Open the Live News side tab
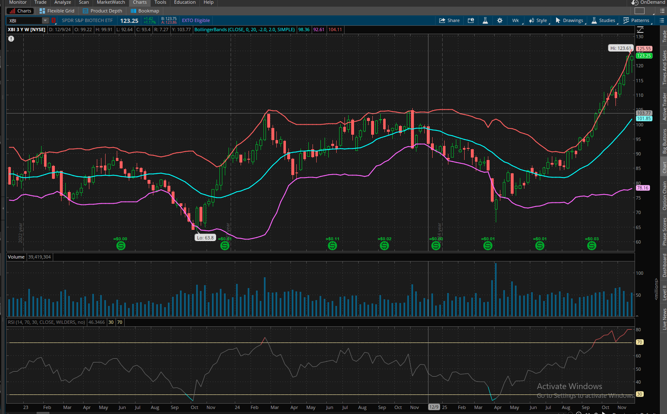 pos(664,319)
